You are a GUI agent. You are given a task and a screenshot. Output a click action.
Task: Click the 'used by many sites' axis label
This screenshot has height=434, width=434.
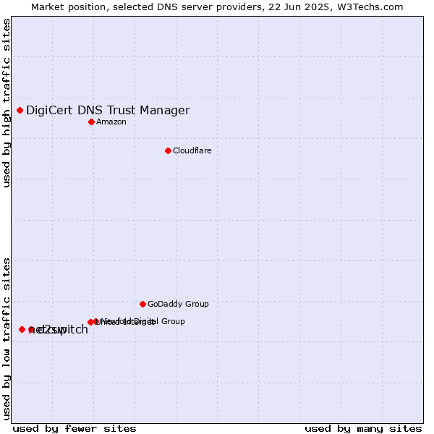point(363,429)
